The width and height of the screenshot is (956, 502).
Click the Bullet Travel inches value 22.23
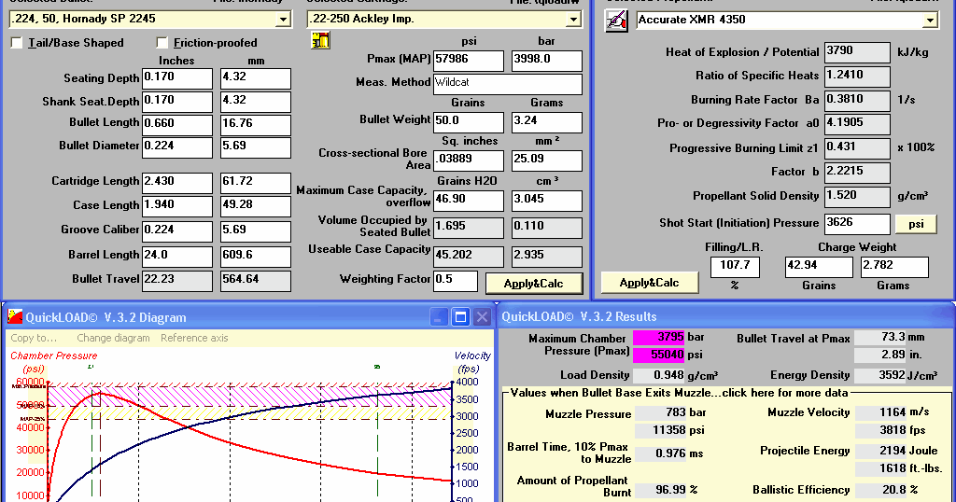176,281
